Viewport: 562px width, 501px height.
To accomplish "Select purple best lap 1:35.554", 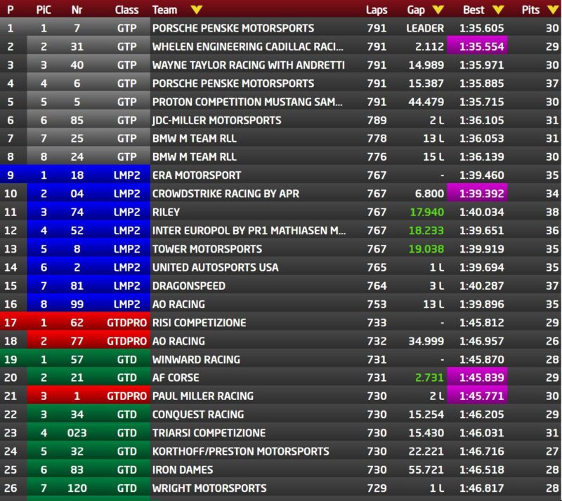I will [x=477, y=46].
